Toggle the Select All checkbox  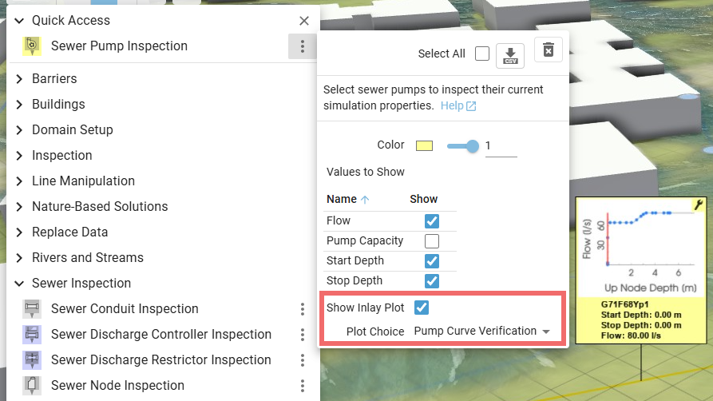click(x=482, y=54)
